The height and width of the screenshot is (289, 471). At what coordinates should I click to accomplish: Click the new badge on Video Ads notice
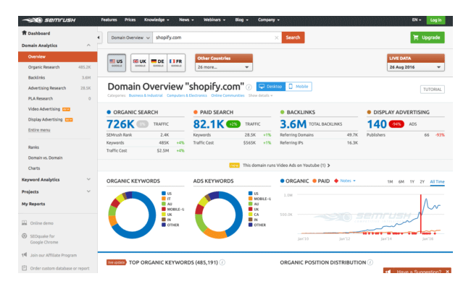234,165
